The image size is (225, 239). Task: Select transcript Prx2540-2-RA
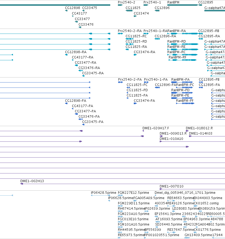(x=130, y=31)
